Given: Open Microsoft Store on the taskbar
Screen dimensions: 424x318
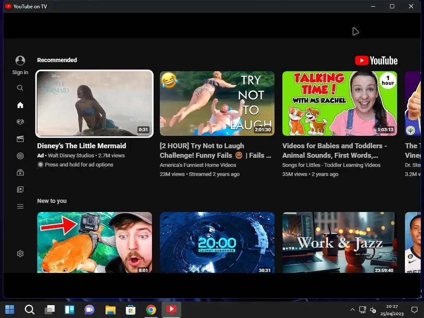Looking at the screenshot, I should coord(130,310).
